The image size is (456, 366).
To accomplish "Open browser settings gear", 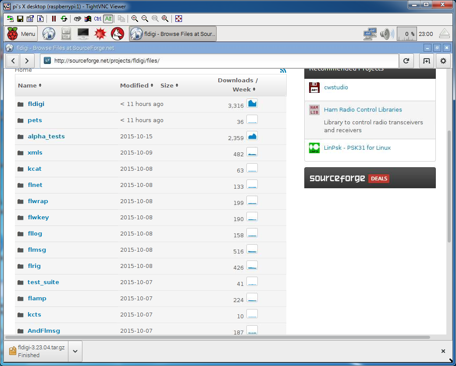I will coord(443,61).
